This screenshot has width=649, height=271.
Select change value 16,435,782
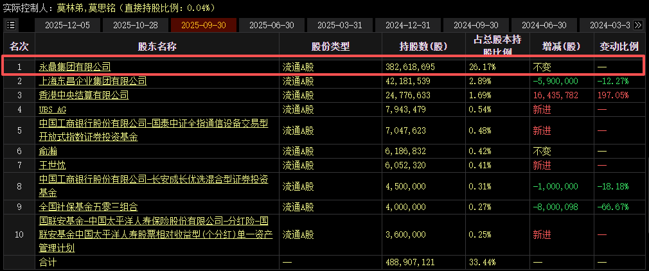[x=554, y=95]
